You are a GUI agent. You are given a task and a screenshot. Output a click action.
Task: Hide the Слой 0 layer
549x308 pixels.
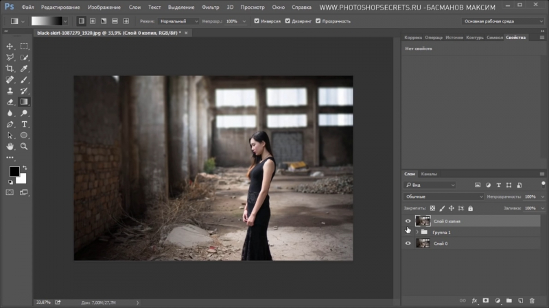[408, 243]
